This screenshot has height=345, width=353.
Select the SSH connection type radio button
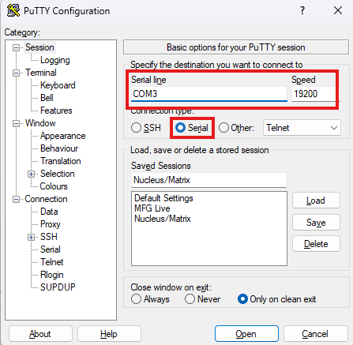pos(136,128)
